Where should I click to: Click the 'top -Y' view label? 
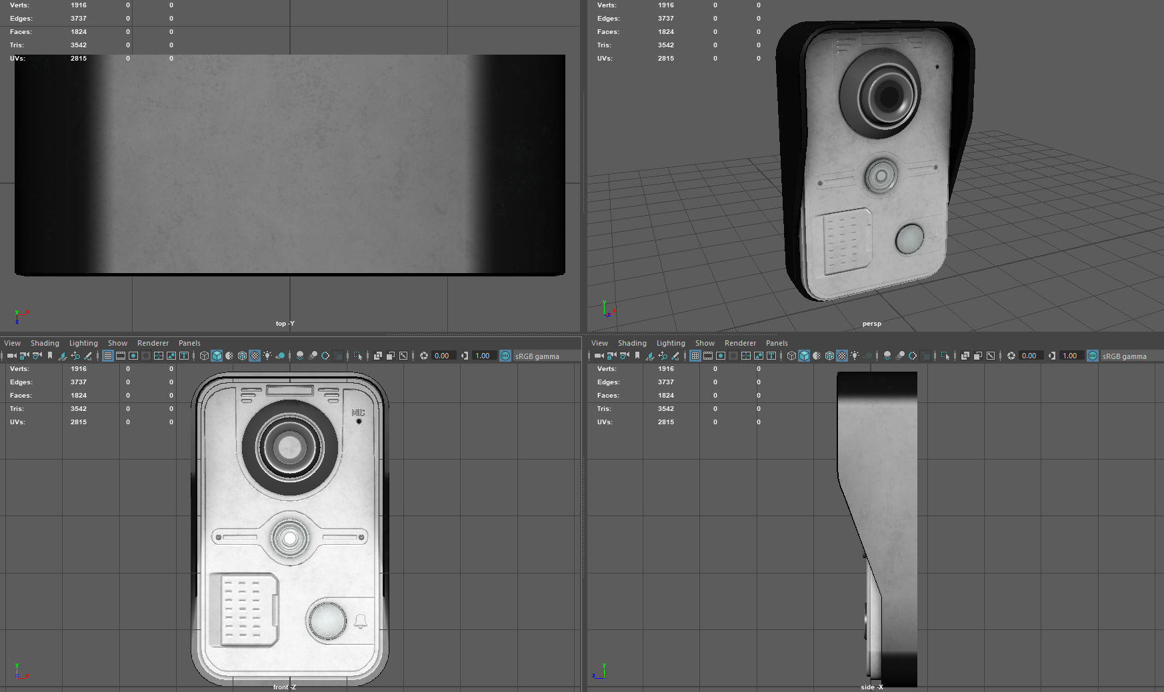(x=285, y=324)
